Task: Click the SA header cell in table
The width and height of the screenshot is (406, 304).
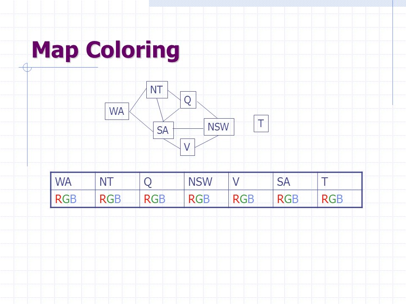Action: [295, 182]
